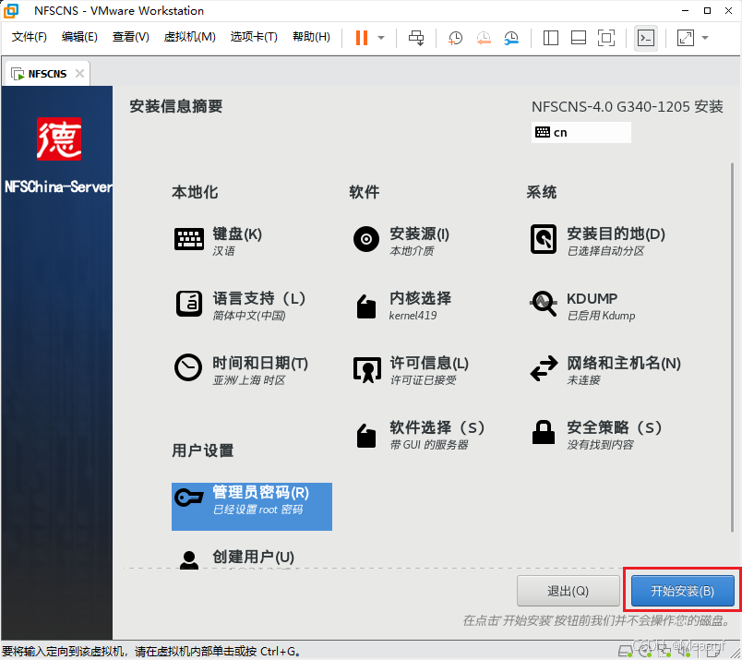
Task: Expand the stretch display dropdown arrow
Action: 705,38
